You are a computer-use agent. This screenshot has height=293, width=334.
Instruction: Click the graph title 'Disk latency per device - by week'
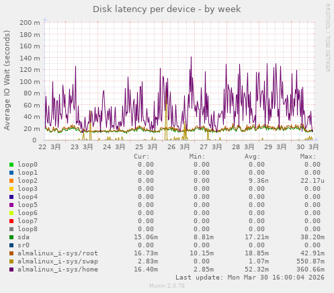click(167, 9)
